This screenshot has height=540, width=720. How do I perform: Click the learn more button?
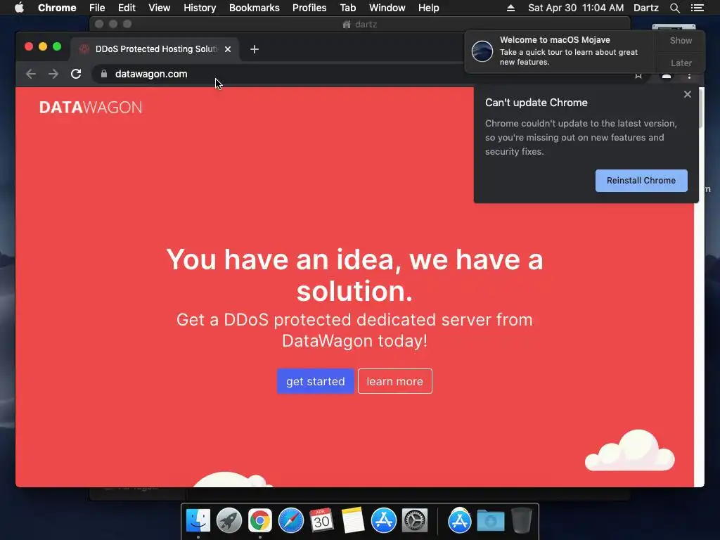pos(395,381)
